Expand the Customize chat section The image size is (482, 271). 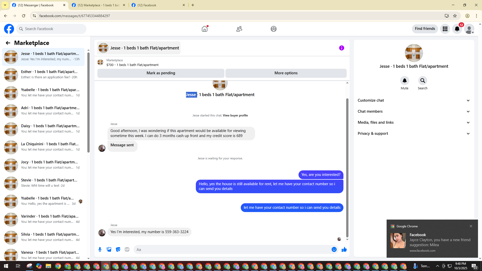coord(414,100)
